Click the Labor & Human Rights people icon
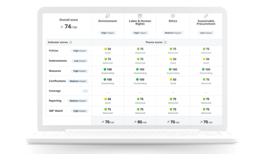This screenshot has height=154, width=261. point(140,16)
